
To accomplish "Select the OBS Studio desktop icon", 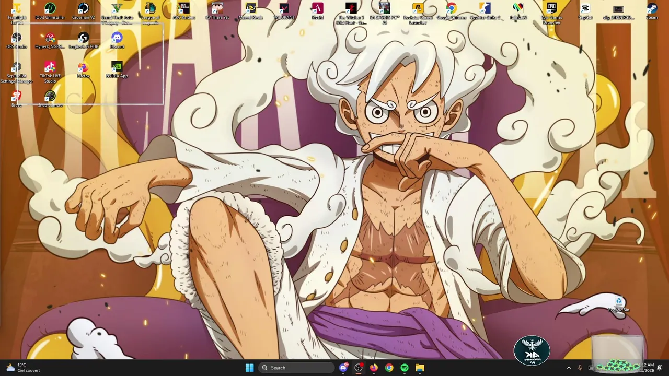I will 17,41.
